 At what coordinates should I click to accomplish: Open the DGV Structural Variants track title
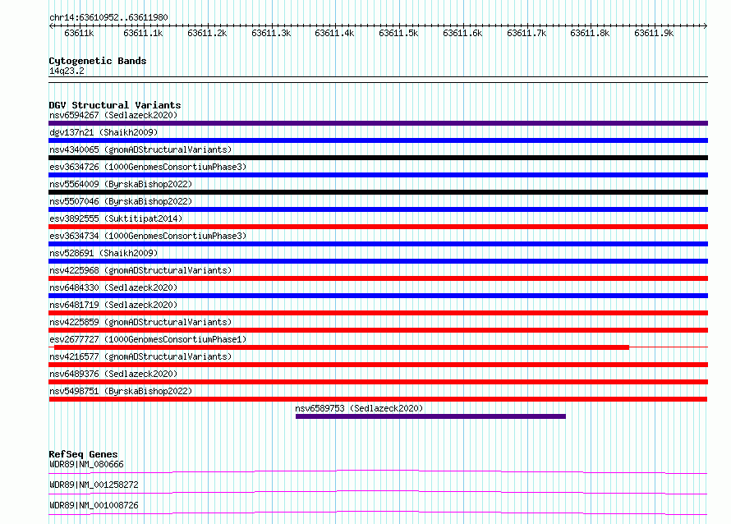coord(115,105)
